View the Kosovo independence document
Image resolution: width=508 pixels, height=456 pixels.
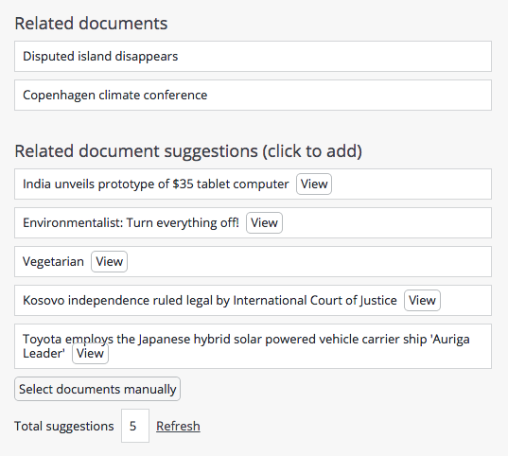pos(422,301)
